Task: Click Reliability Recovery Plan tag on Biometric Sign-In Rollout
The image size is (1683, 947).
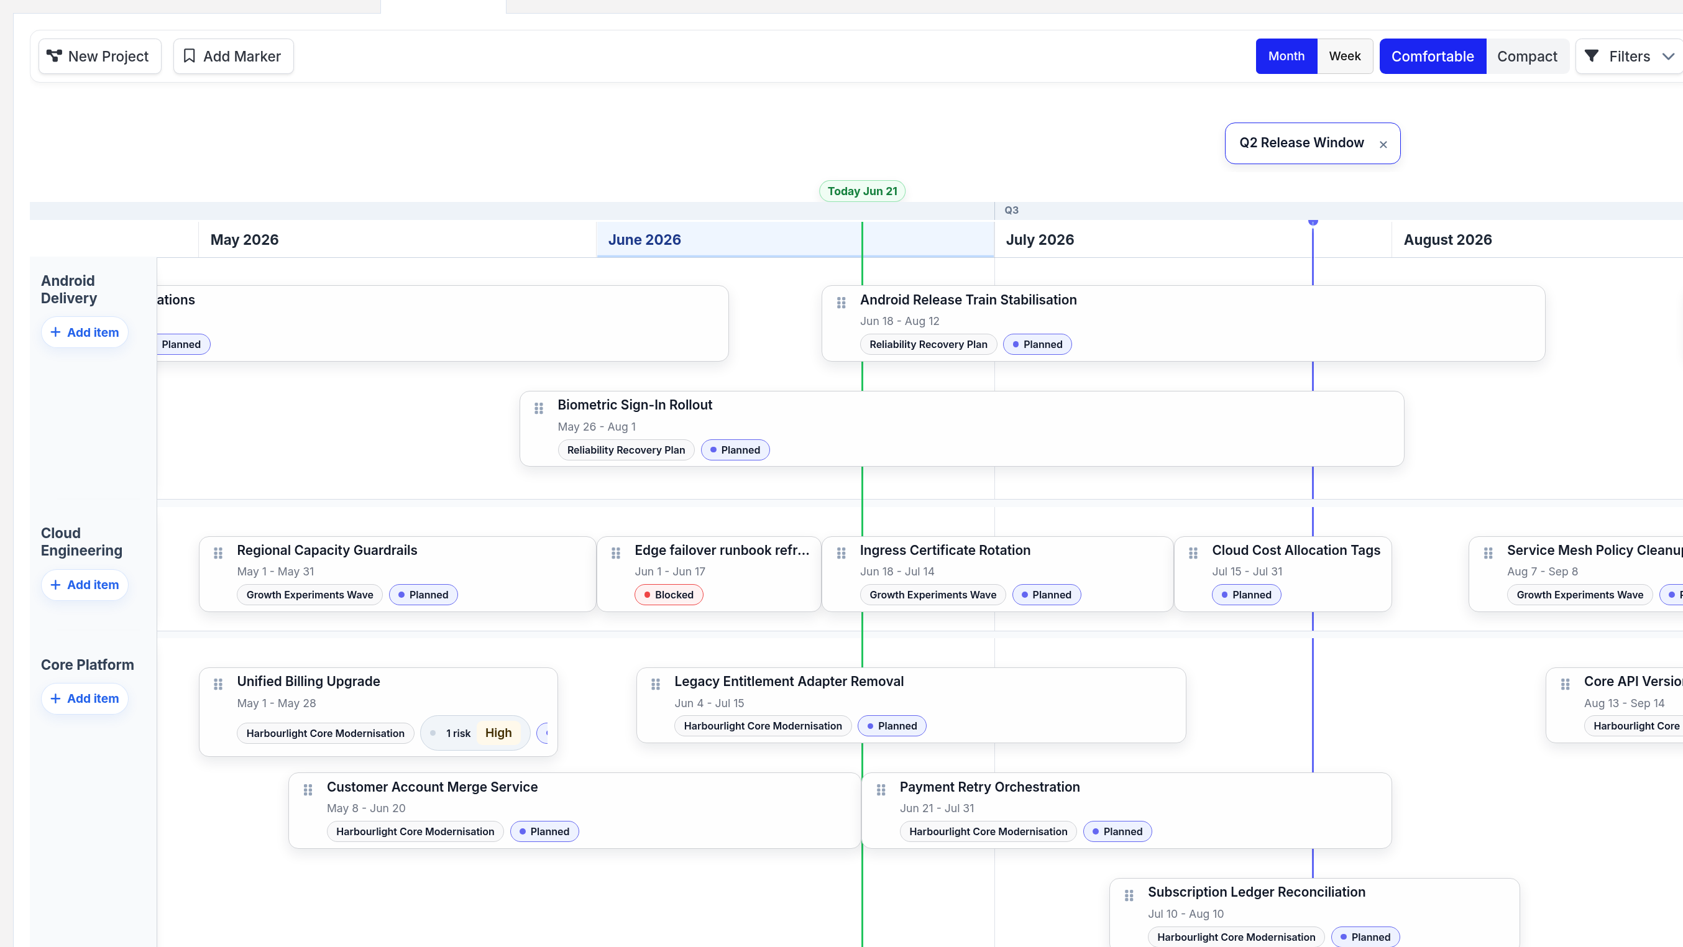Action: [626, 450]
